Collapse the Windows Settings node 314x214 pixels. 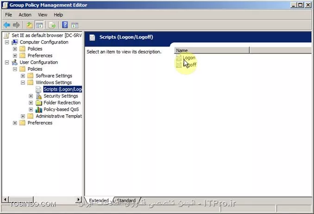click(x=23, y=83)
